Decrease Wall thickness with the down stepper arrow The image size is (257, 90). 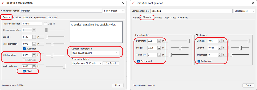pos(34,67)
